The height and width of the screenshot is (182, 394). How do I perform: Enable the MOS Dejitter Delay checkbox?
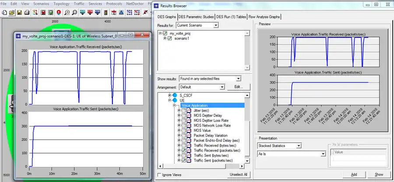tap(184, 115)
